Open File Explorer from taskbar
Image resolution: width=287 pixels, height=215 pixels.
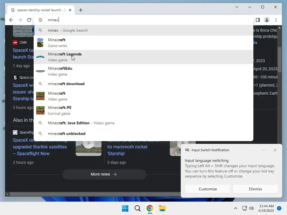pyautogui.click(x=162, y=208)
